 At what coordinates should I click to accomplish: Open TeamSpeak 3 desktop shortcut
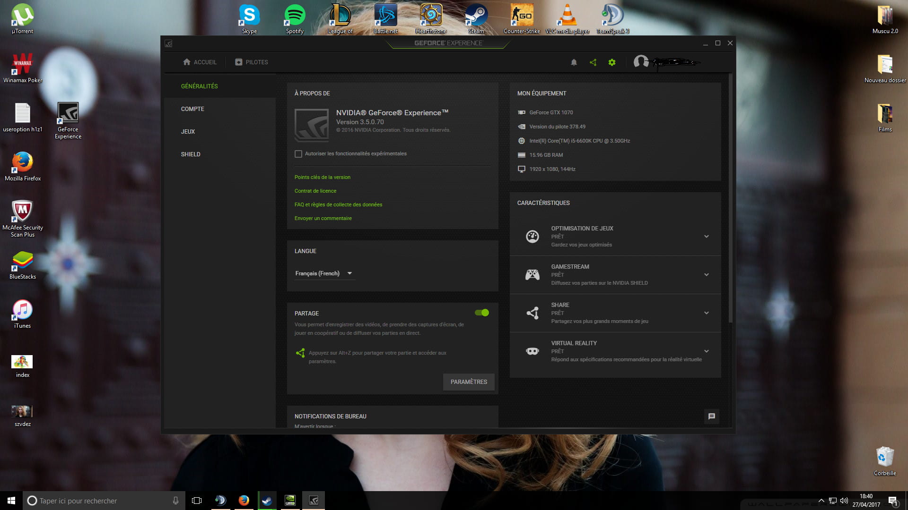point(612,19)
